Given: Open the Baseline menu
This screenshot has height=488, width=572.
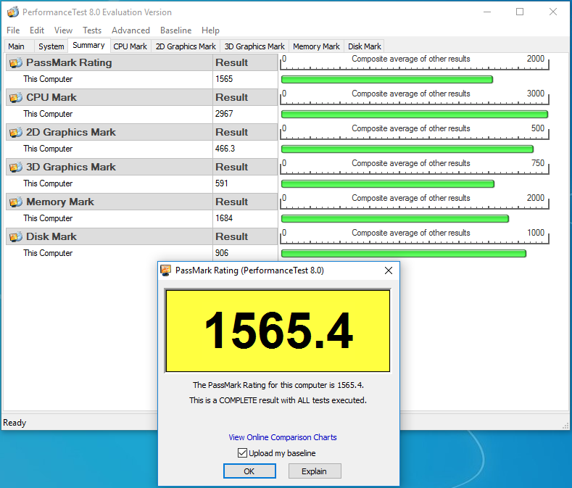Looking at the screenshot, I should coord(176,30).
